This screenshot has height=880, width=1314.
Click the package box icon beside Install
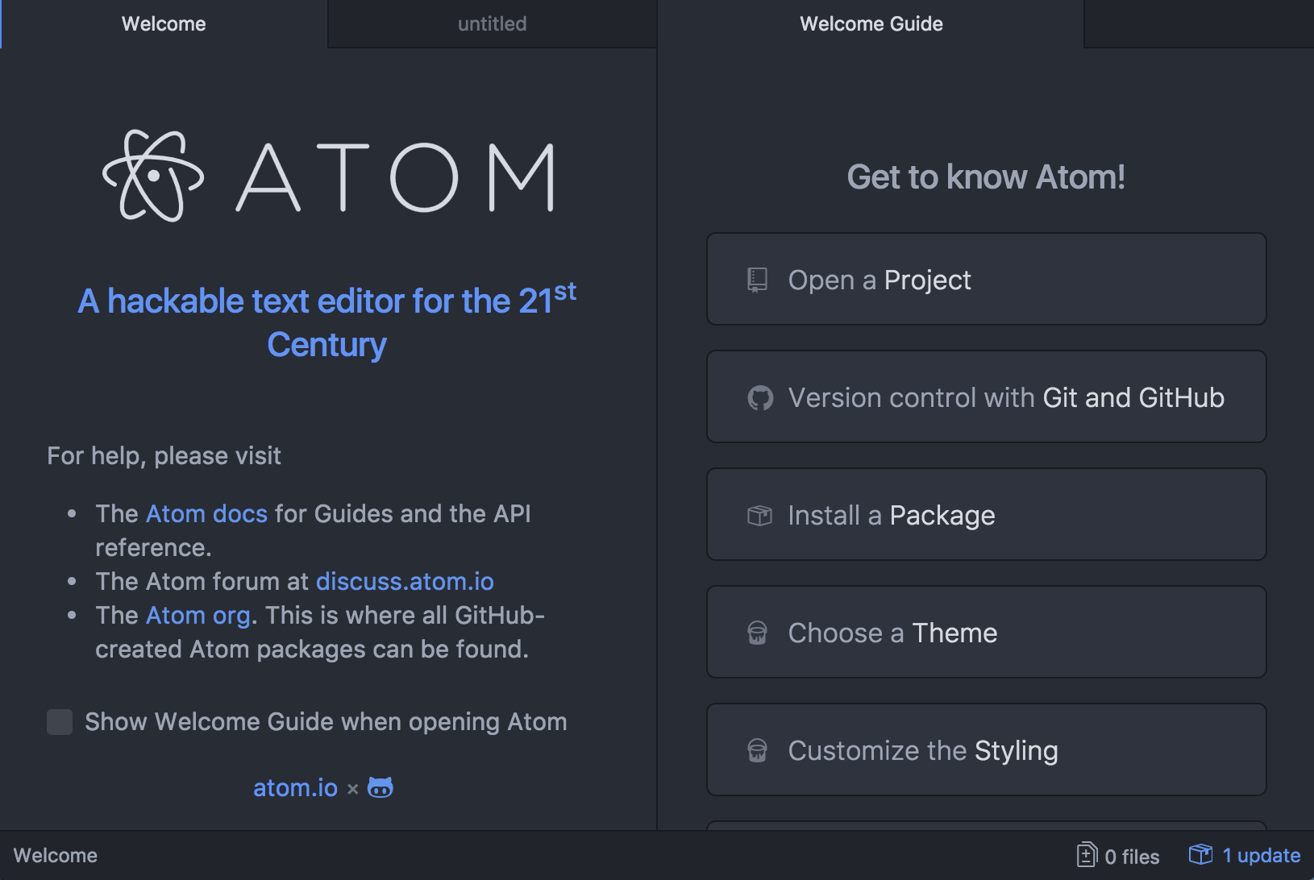tap(759, 515)
